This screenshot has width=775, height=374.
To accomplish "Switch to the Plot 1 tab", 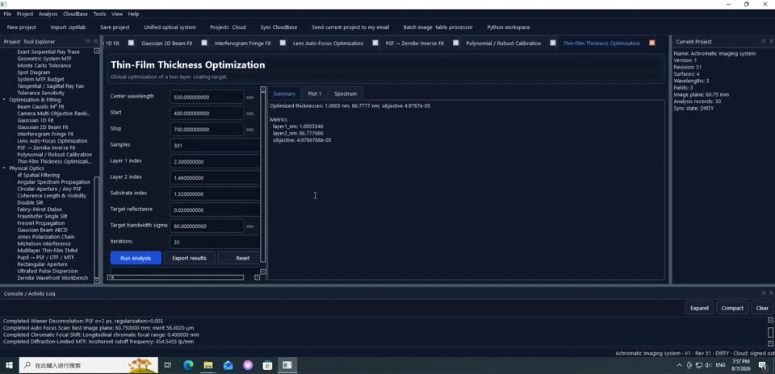I will (x=314, y=93).
